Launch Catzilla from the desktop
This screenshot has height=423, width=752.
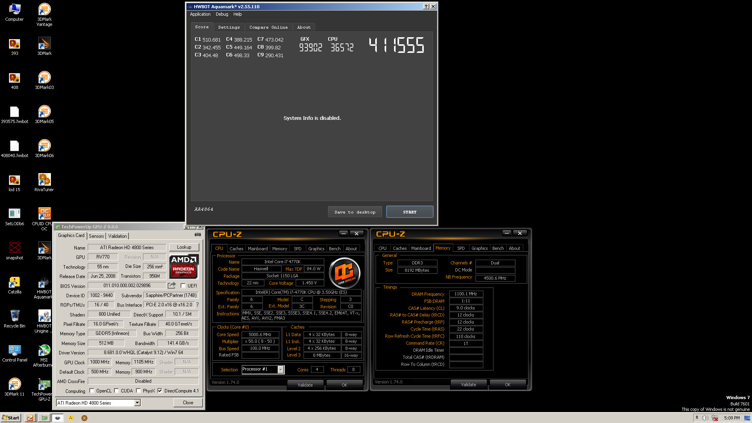14,285
